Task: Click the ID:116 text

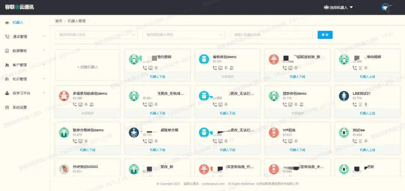Action: [x=288, y=98]
